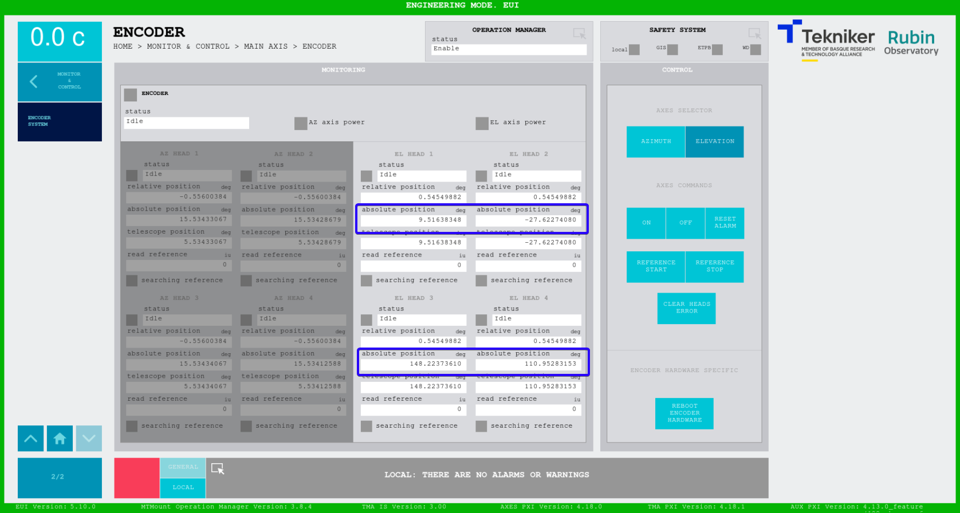Viewport: 960px width, 513px height.
Task: Click the CLEAR HEADS ERROR button
Action: click(x=686, y=308)
